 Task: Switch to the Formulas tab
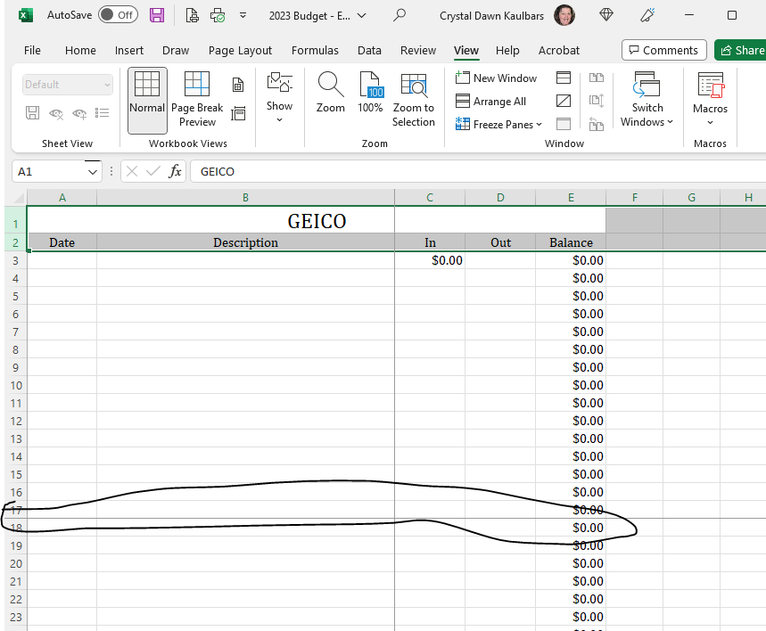tap(315, 50)
